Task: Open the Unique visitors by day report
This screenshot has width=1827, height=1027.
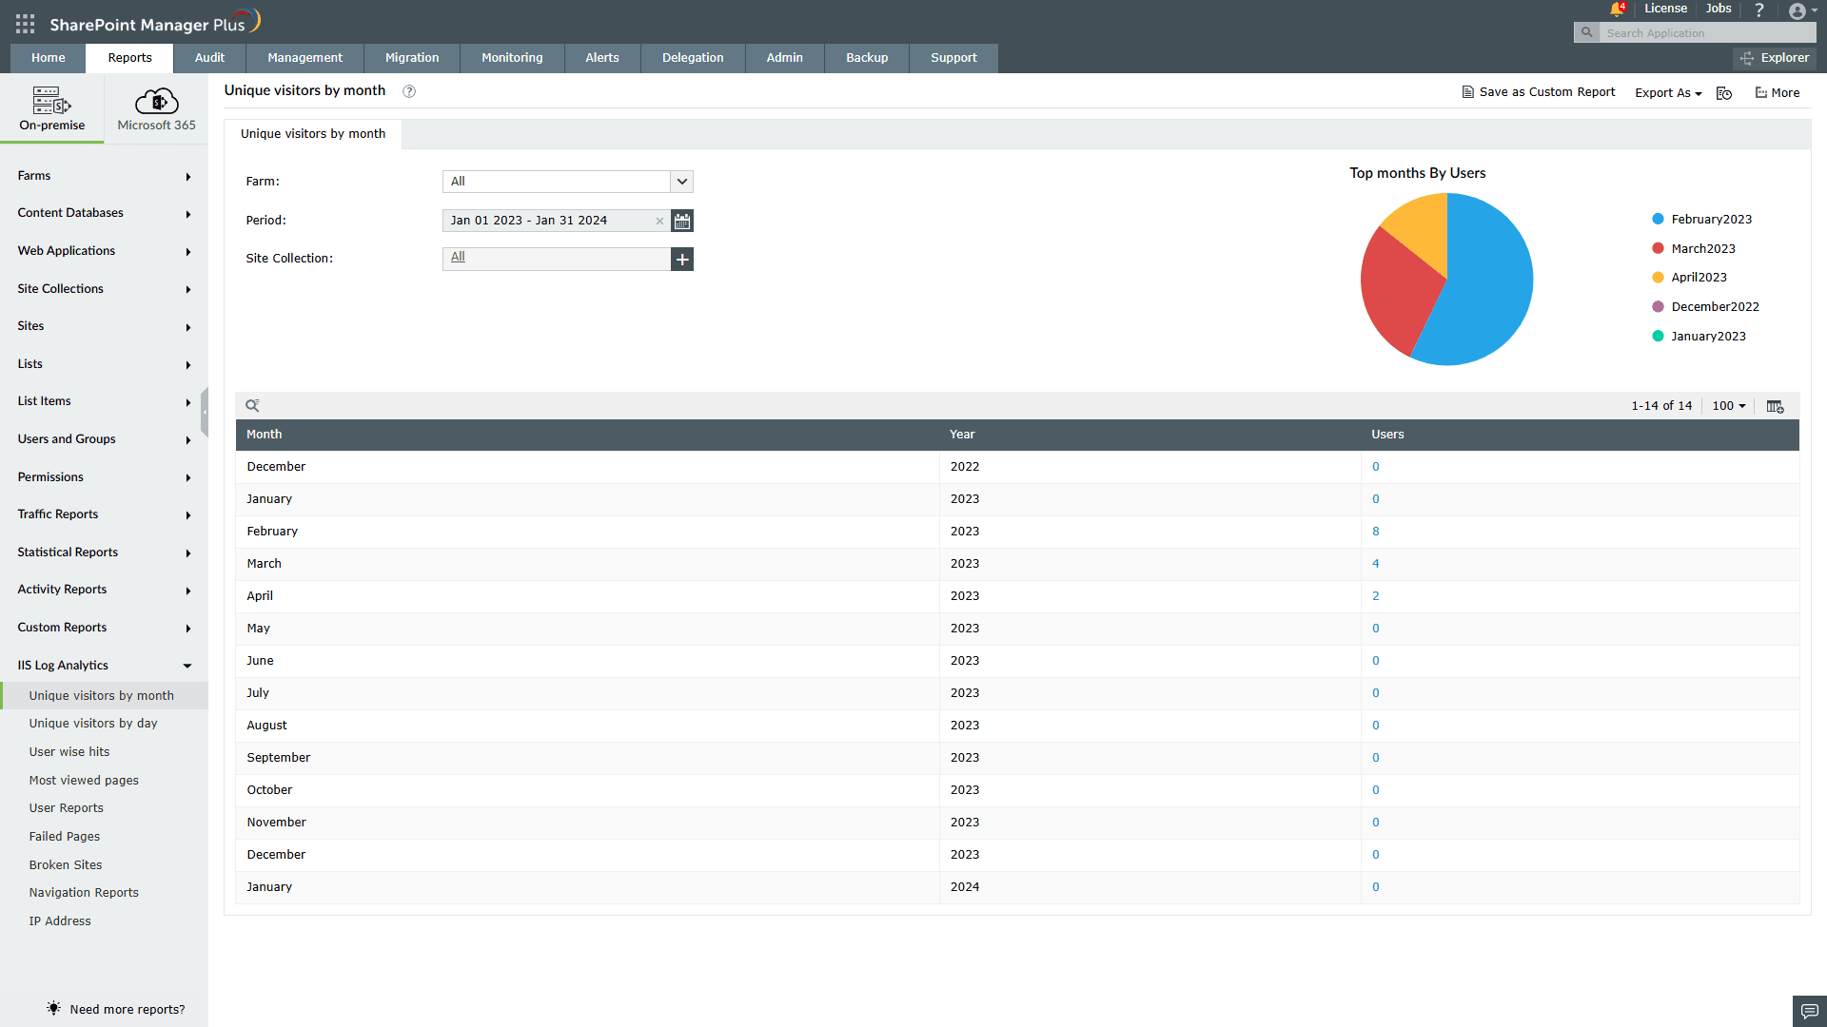Action: [93, 724]
